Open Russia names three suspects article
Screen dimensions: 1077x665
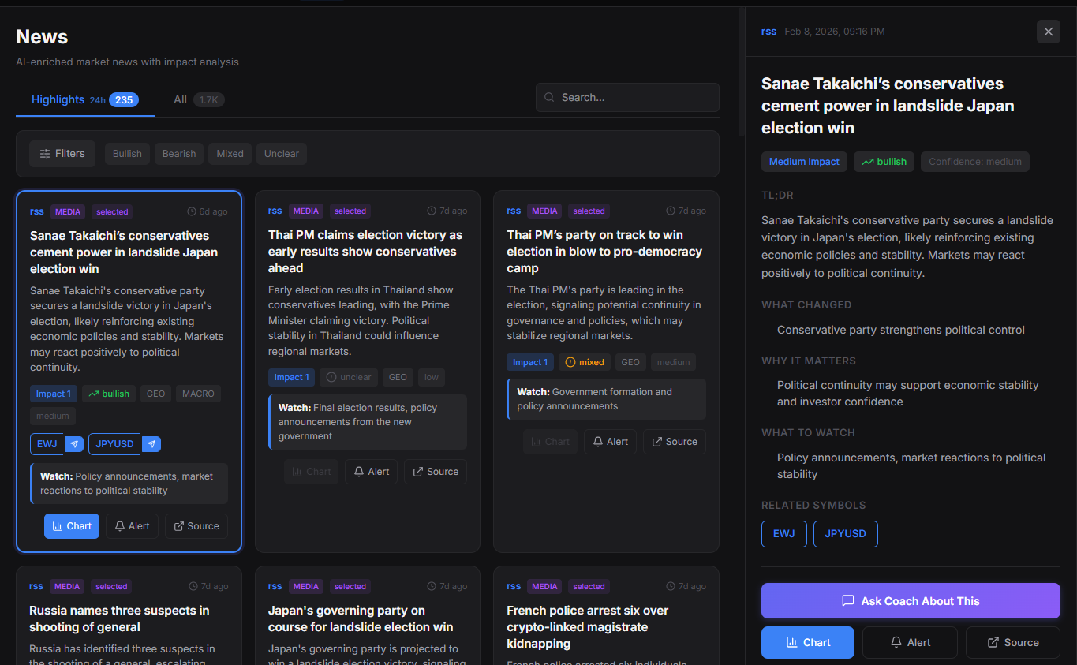119,618
